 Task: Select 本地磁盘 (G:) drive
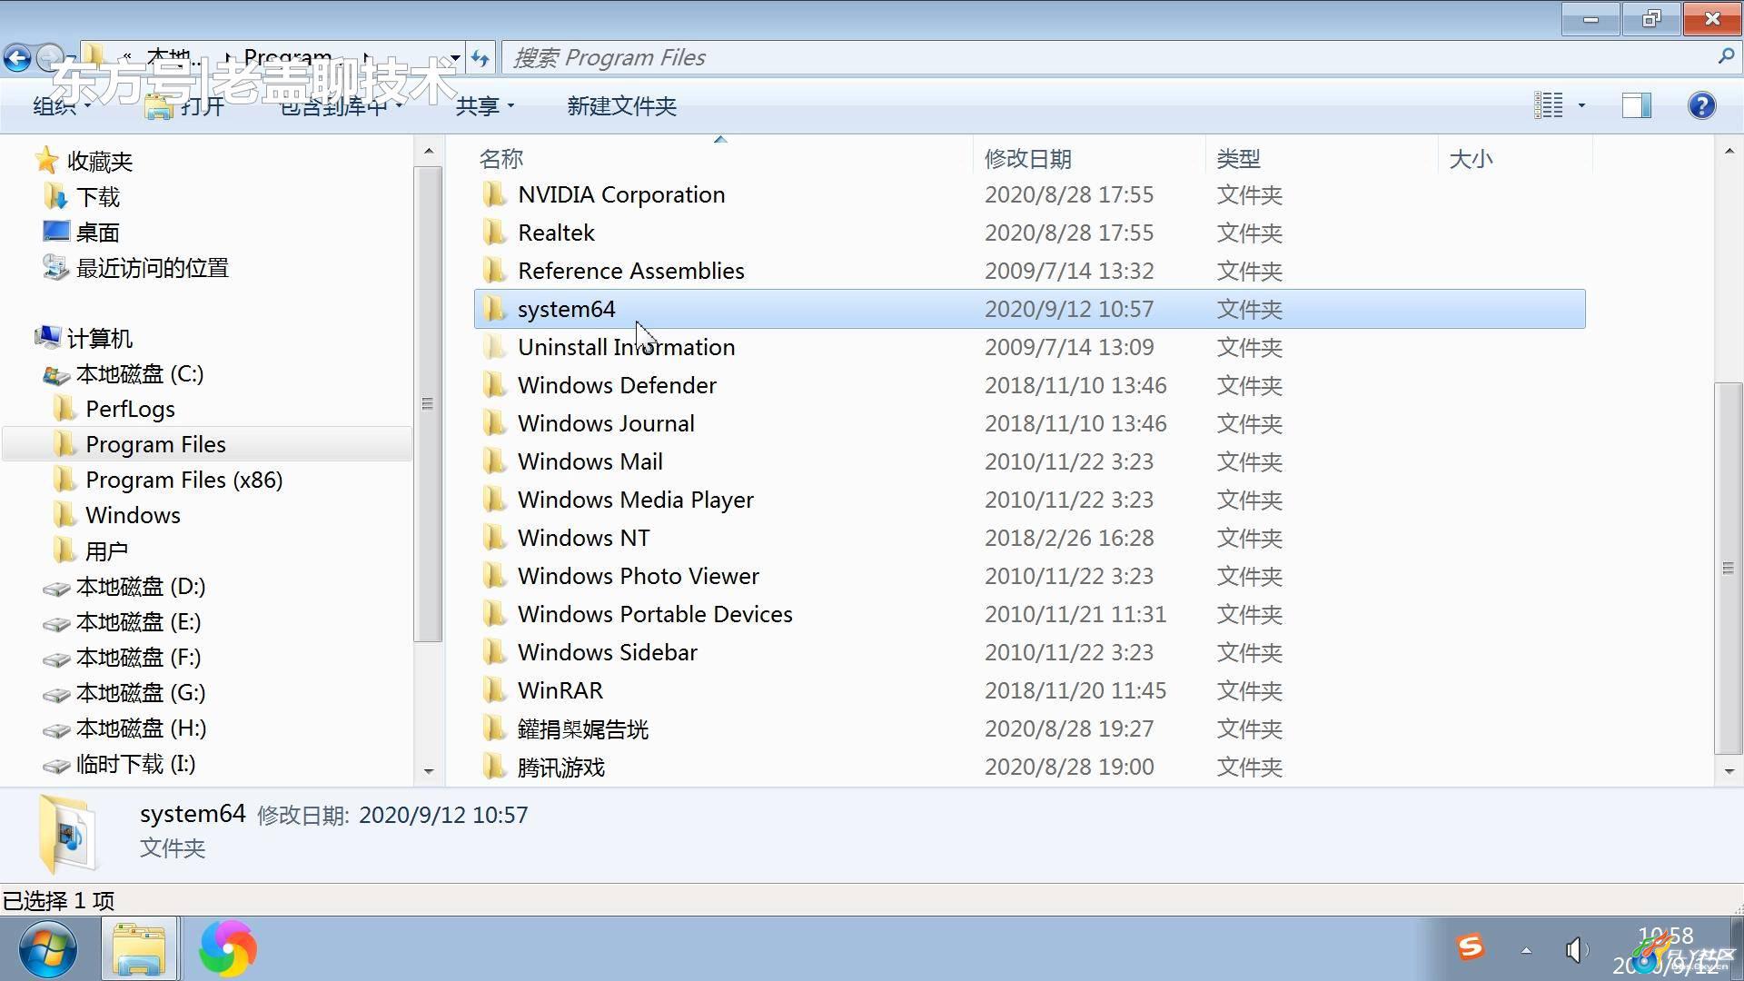[124, 693]
